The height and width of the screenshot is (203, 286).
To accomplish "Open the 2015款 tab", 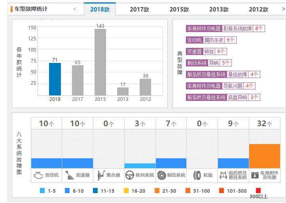I will click(x=179, y=9).
